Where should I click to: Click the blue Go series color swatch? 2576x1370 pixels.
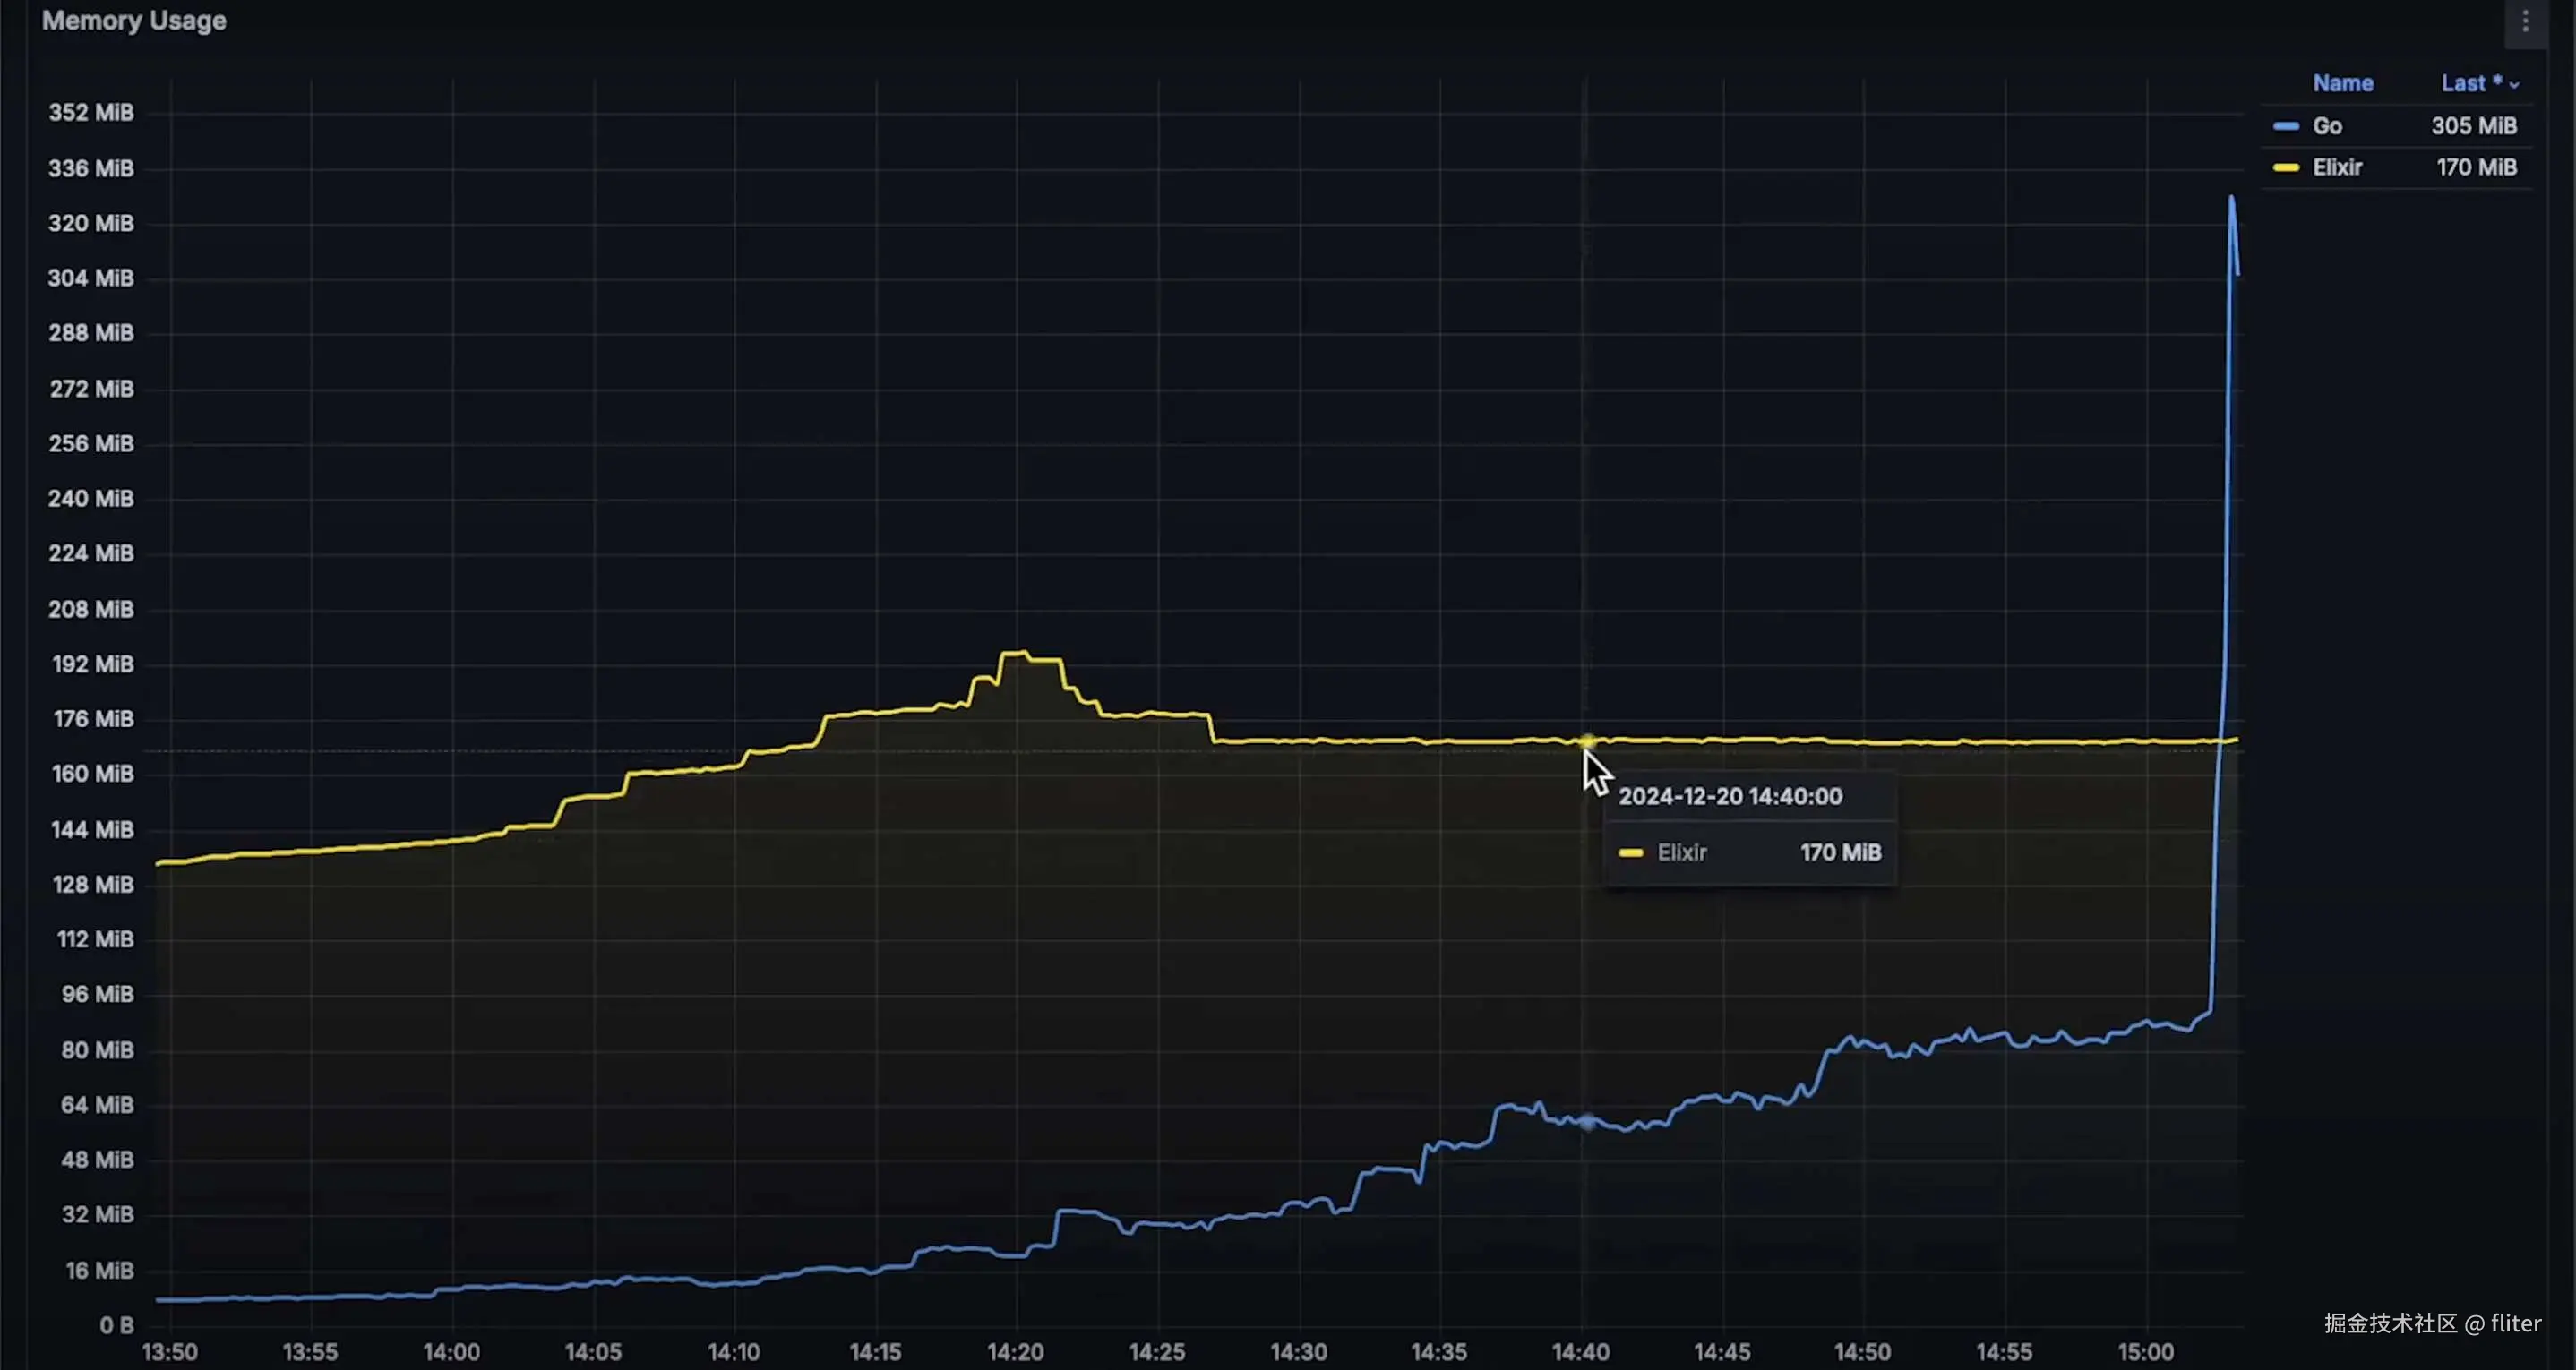pos(2285,126)
